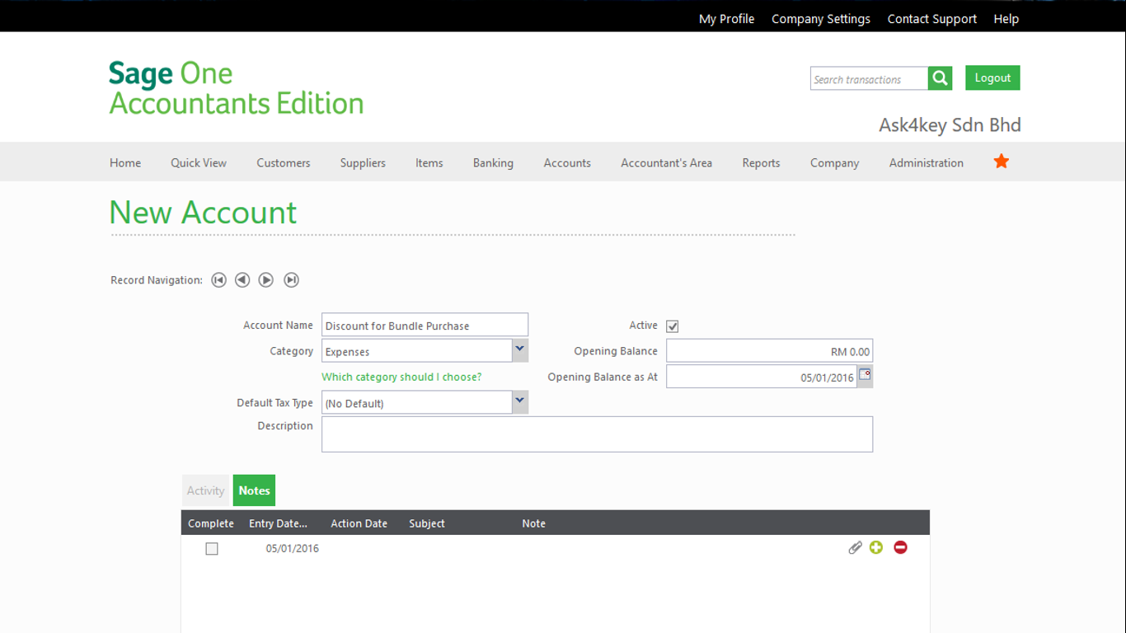The height and width of the screenshot is (633, 1126).
Task: Click the Search transactions field
Action: point(869,78)
